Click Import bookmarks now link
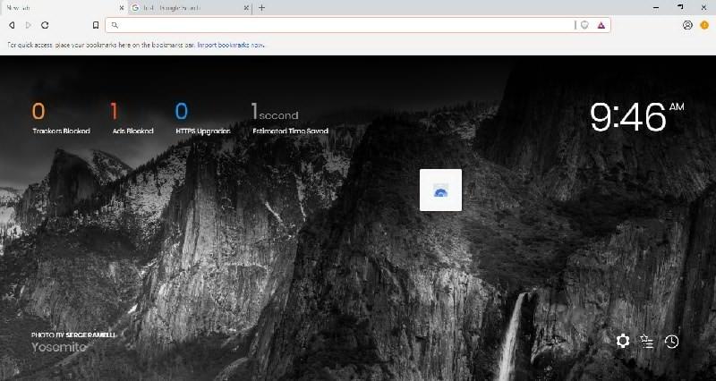Screen dimensions: 716x381 (x=231, y=46)
